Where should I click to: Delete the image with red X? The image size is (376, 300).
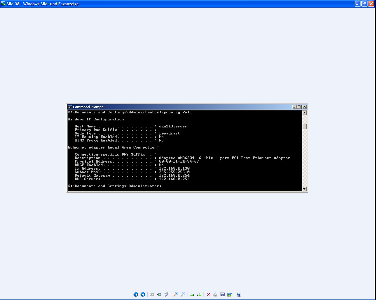pos(208,294)
